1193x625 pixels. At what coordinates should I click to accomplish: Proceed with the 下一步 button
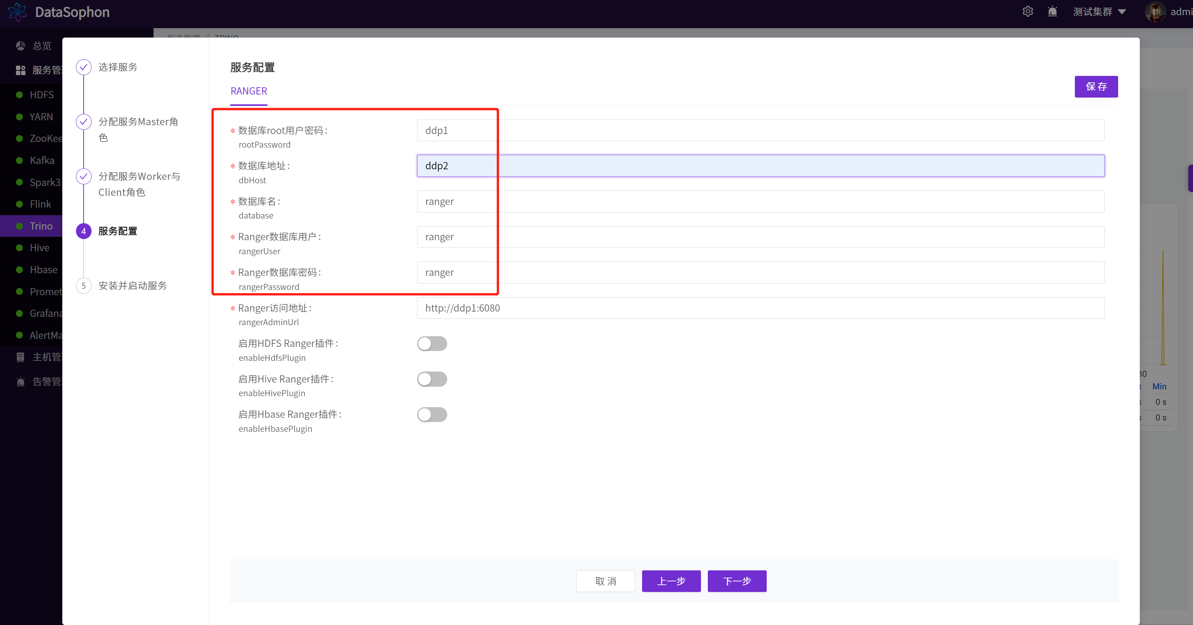point(737,581)
